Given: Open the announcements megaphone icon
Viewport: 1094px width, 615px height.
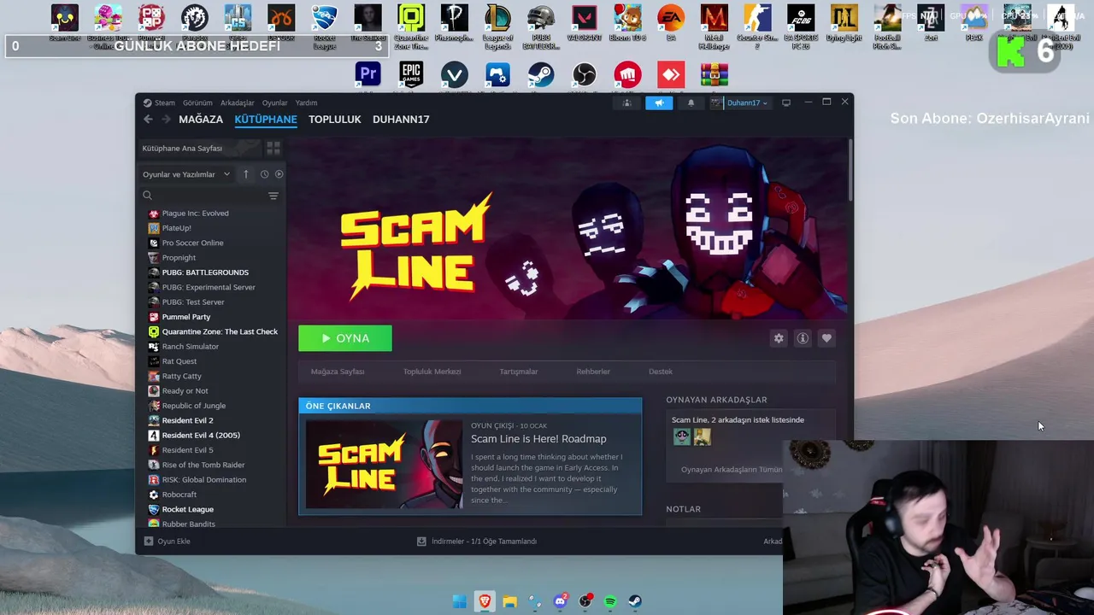Looking at the screenshot, I should [659, 102].
